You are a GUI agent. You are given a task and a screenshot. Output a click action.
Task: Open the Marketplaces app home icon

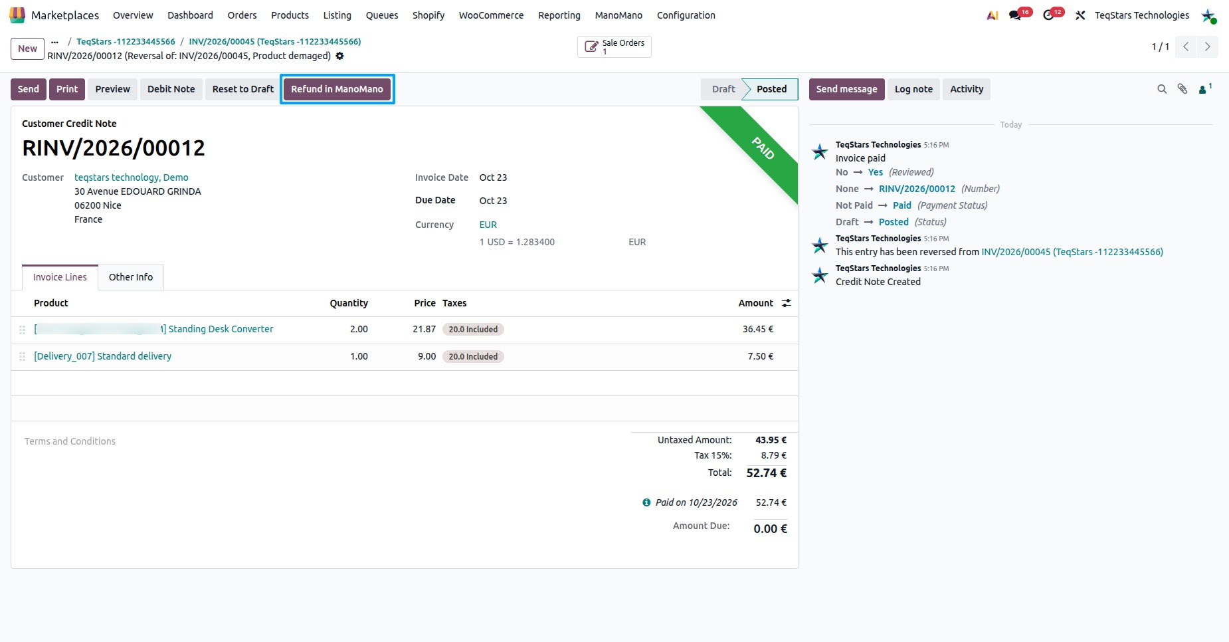[17, 15]
